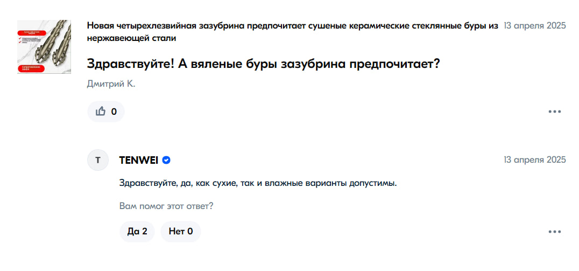Click the blue verified badge next to TENWEI
The height and width of the screenshot is (271, 579).
pos(167,160)
